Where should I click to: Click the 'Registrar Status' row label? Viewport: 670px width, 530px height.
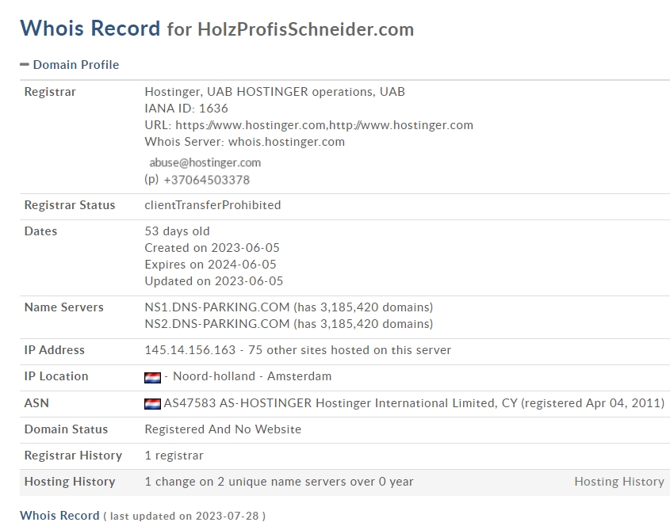pyautogui.click(x=70, y=205)
